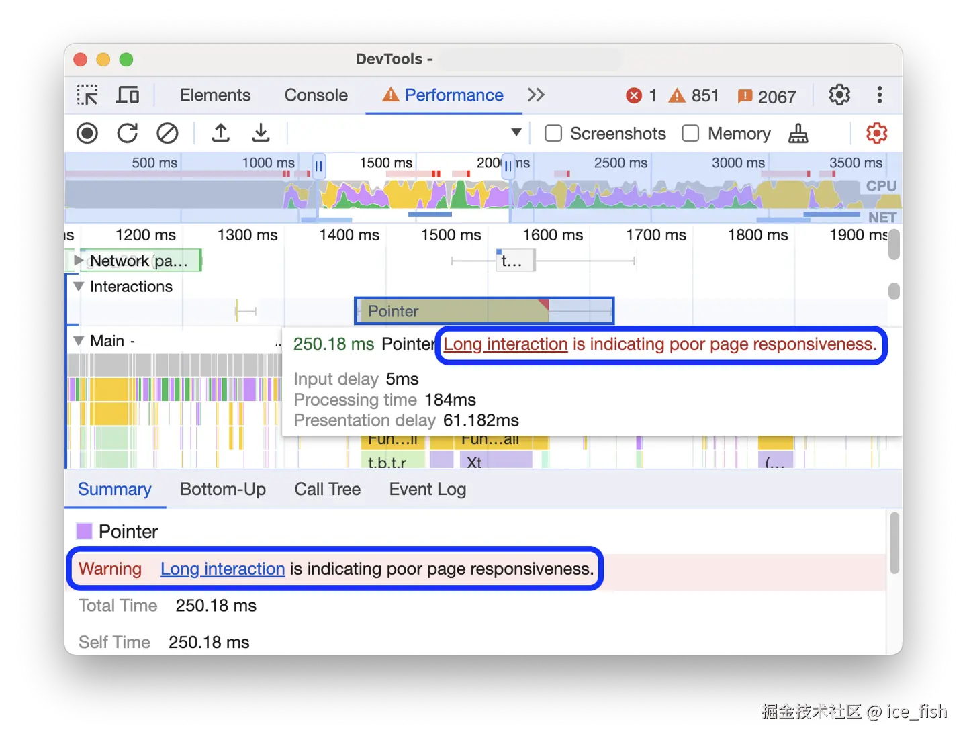This screenshot has height=740, width=967.
Task: Activate the inspect element picker icon
Action: [87, 95]
